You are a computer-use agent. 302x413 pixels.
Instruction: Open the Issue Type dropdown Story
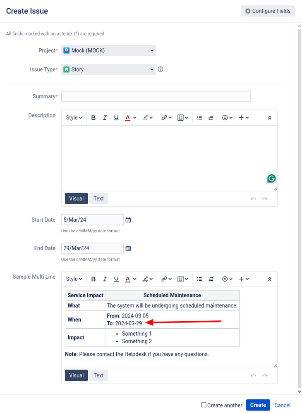[108, 69]
